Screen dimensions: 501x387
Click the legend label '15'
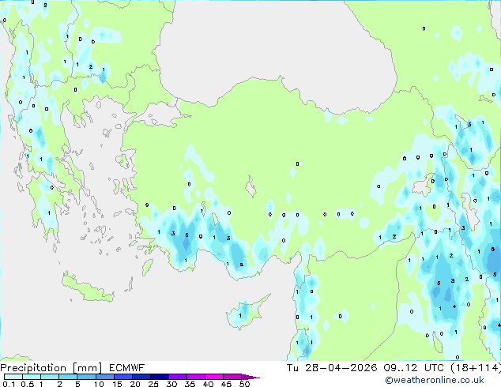click(117, 384)
